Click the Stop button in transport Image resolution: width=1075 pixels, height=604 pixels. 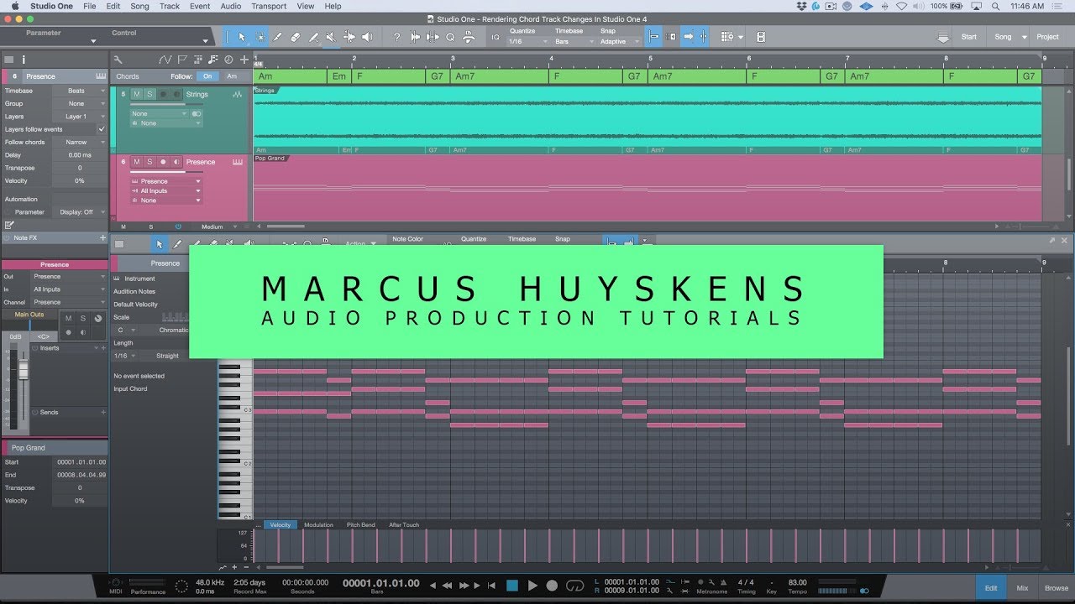(x=511, y=586)
